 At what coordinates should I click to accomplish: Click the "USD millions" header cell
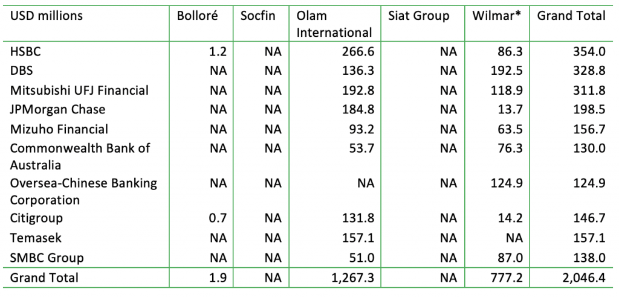pos(47,16)
